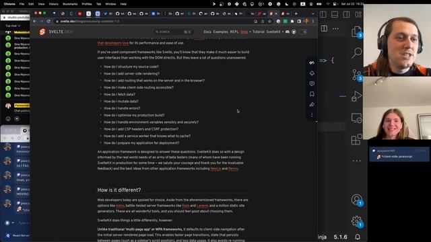Open the Chrome menu in the macOS menu bar

pos(9,4)
